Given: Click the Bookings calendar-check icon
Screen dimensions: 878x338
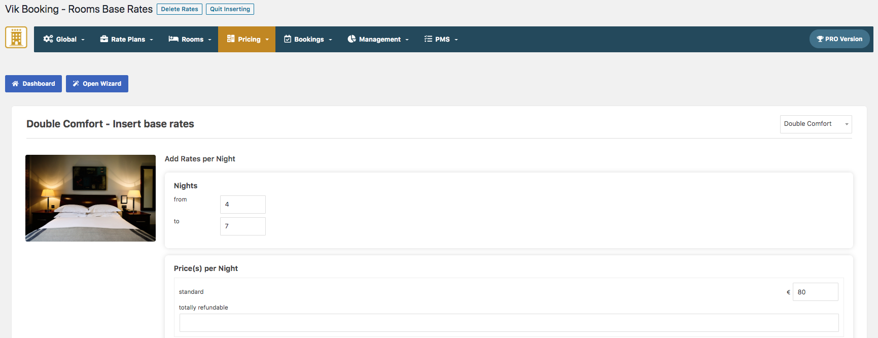Looking at the screenshot, I should click(288, 39).
